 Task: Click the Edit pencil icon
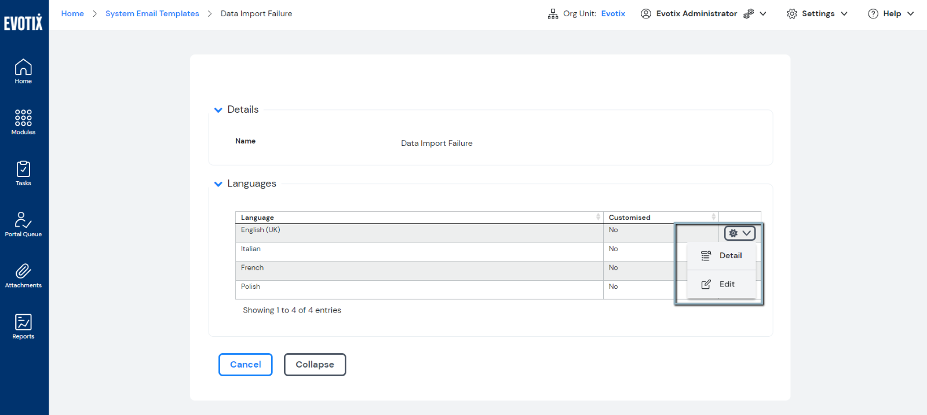[706, 284]
